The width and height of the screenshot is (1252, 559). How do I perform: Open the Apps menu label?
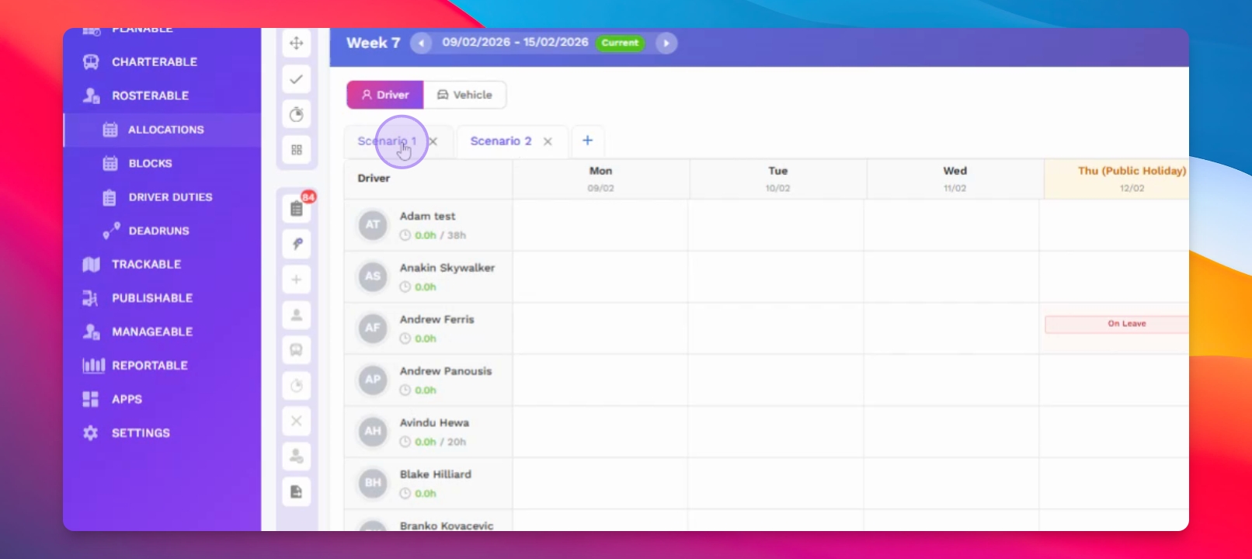pos(127,399)
